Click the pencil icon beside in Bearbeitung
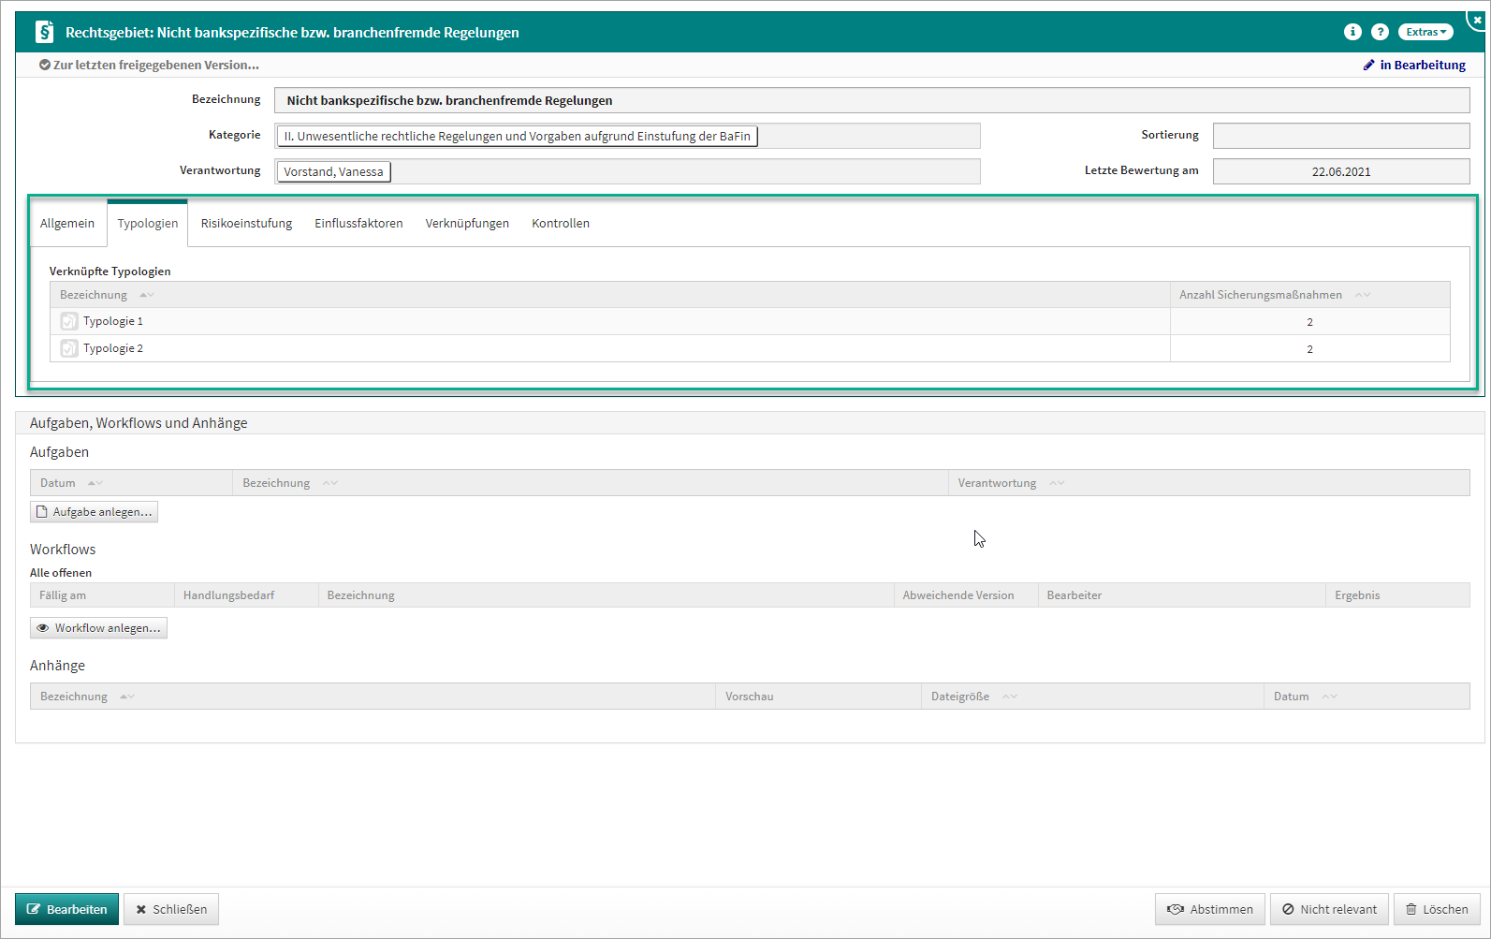Screen dimensions: 1491x939 [x=1368, y=65]
